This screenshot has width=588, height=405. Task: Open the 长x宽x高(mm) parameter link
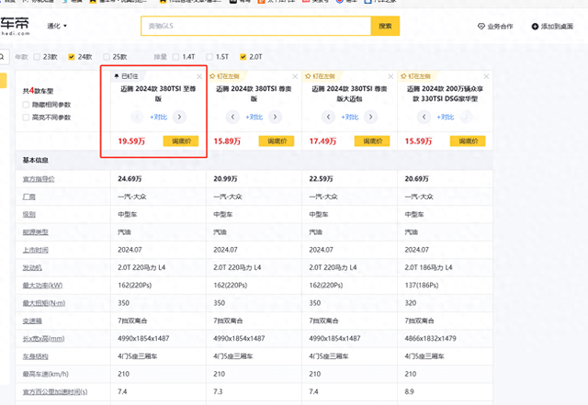point(43,339)
